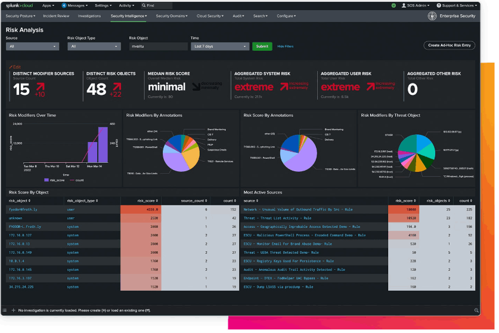The width and height of the screenshot is (499, 333).
Task: Open Threat - Threat List Activity - Rule
Action: coord(277,218)
